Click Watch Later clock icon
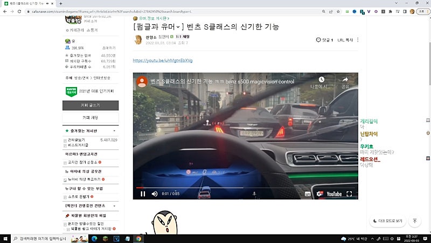This screenshot has height=243, width=431. [x=321, y=80]
